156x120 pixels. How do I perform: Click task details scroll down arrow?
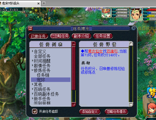point(131,105)
